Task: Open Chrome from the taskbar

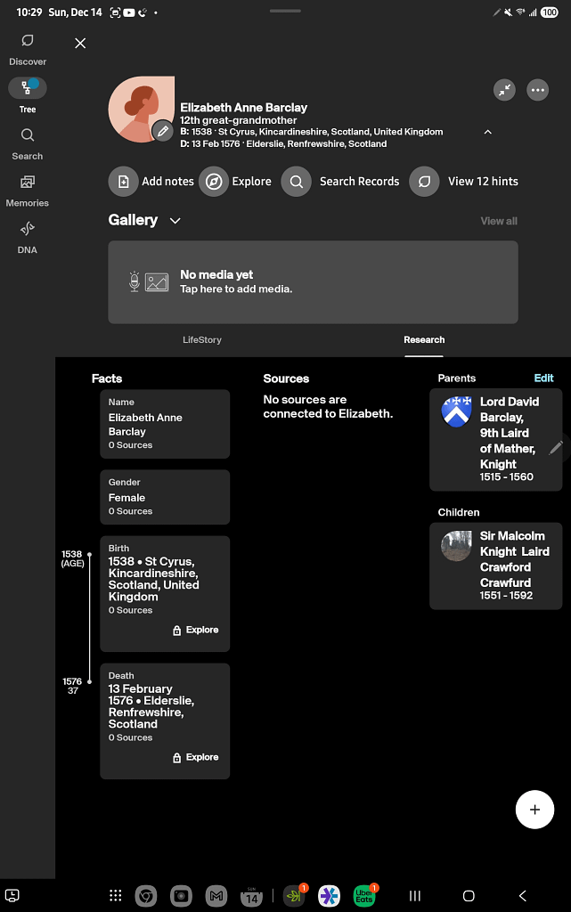Action: coord(147,896)
